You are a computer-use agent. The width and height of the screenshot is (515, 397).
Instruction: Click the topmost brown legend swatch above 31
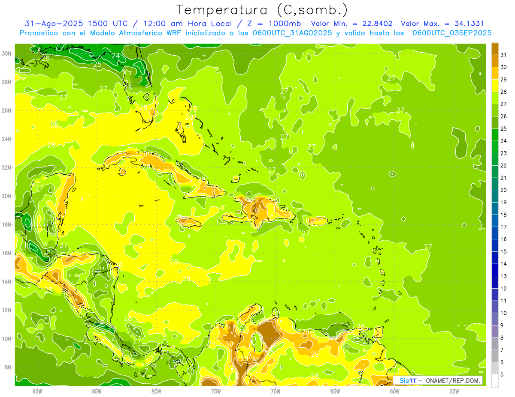click(x=495, y=49)
